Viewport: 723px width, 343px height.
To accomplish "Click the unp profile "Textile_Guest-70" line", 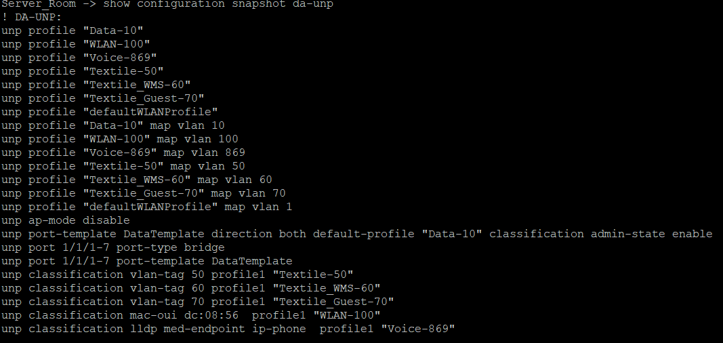I will click(103, 98).
